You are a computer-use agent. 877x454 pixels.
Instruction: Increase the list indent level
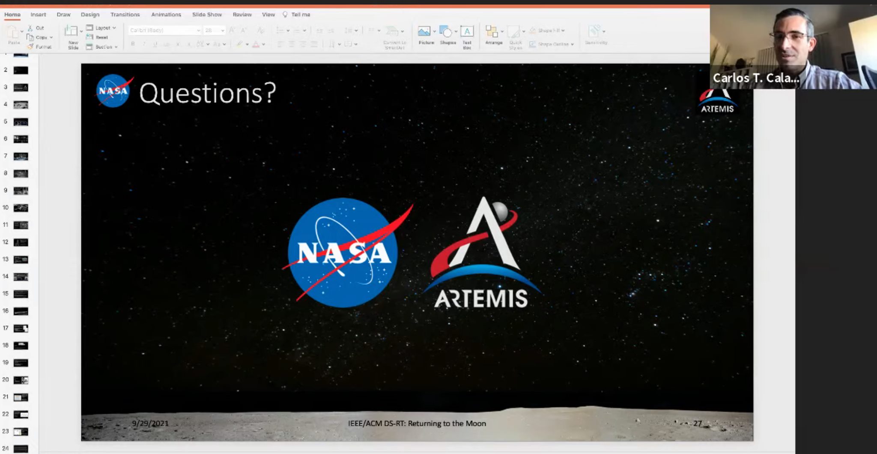[x=331, y=30]
